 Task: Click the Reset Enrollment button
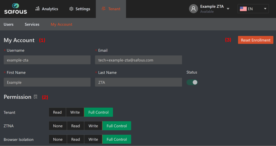coord(256,40)
